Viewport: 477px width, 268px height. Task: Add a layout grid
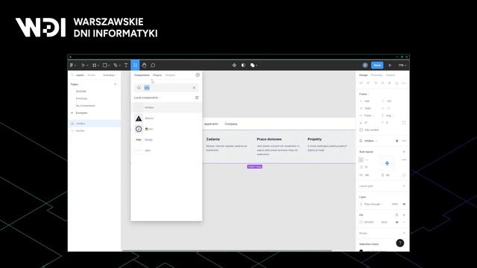point(404,186)
